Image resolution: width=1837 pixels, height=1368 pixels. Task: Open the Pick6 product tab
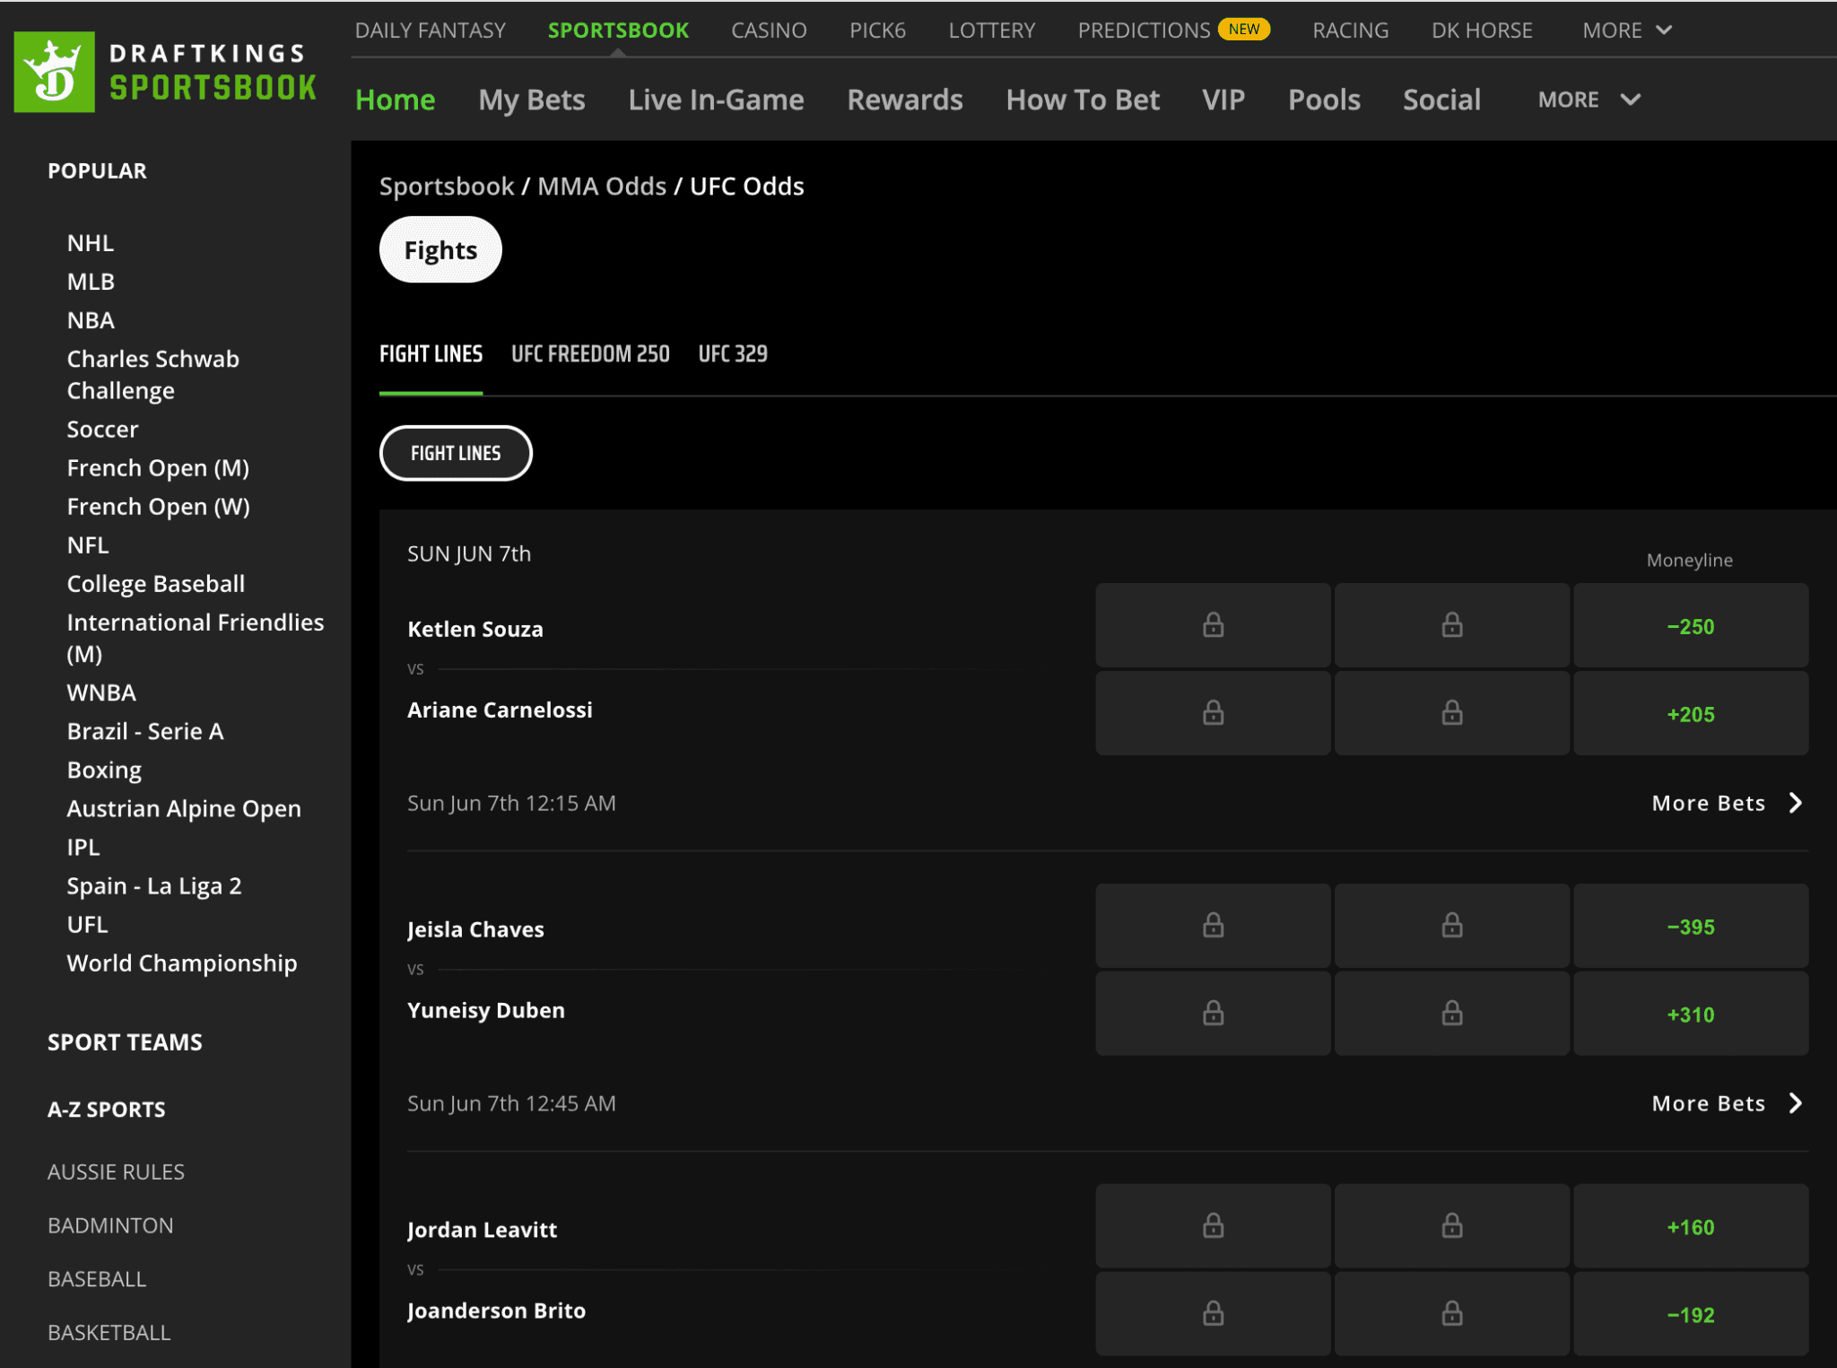pos(877,30)
